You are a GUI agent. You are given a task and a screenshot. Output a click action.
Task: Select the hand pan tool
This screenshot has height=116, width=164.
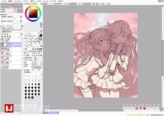[32, 36]
